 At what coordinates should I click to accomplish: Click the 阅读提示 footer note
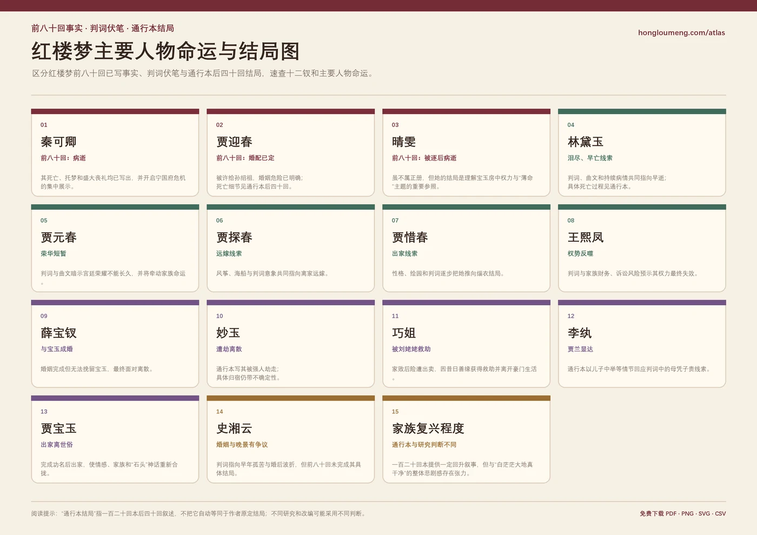tap(199, 513)
